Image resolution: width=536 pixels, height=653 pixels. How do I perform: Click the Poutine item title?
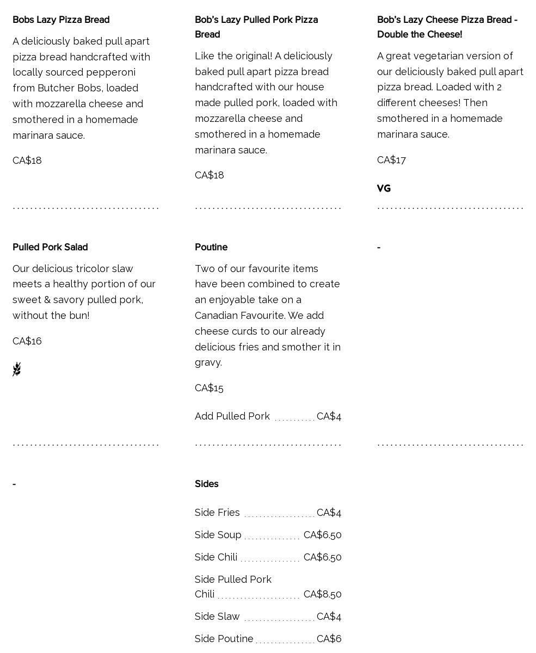[x=211, y=247]
